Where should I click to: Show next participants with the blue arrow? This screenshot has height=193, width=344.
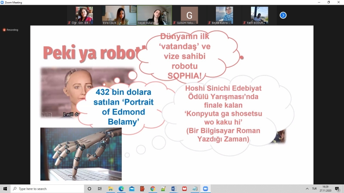pyautogui.click(x=283, y=15)
